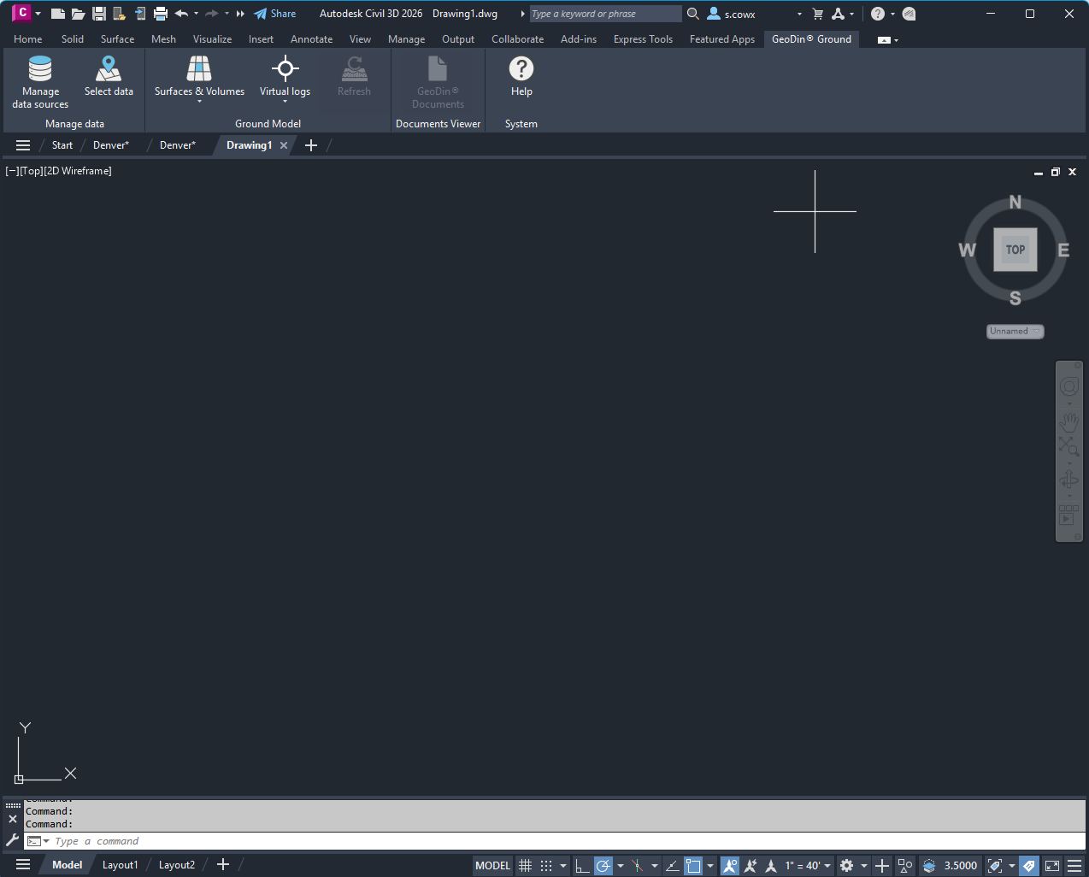Screen dimensions: 1089x877
Task: Click the Refresh ground model icon
Action: coord(354,68)
